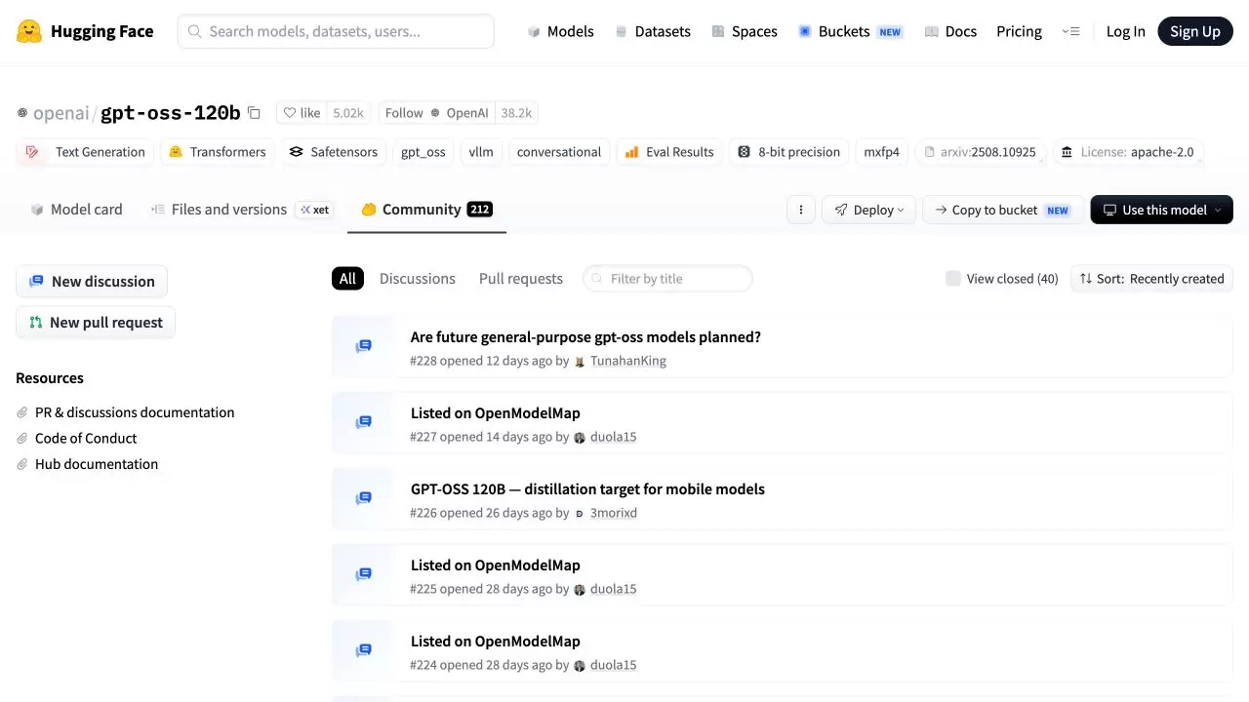
Task: Switch to the Model card tab
Action: (x=76, y=210)
